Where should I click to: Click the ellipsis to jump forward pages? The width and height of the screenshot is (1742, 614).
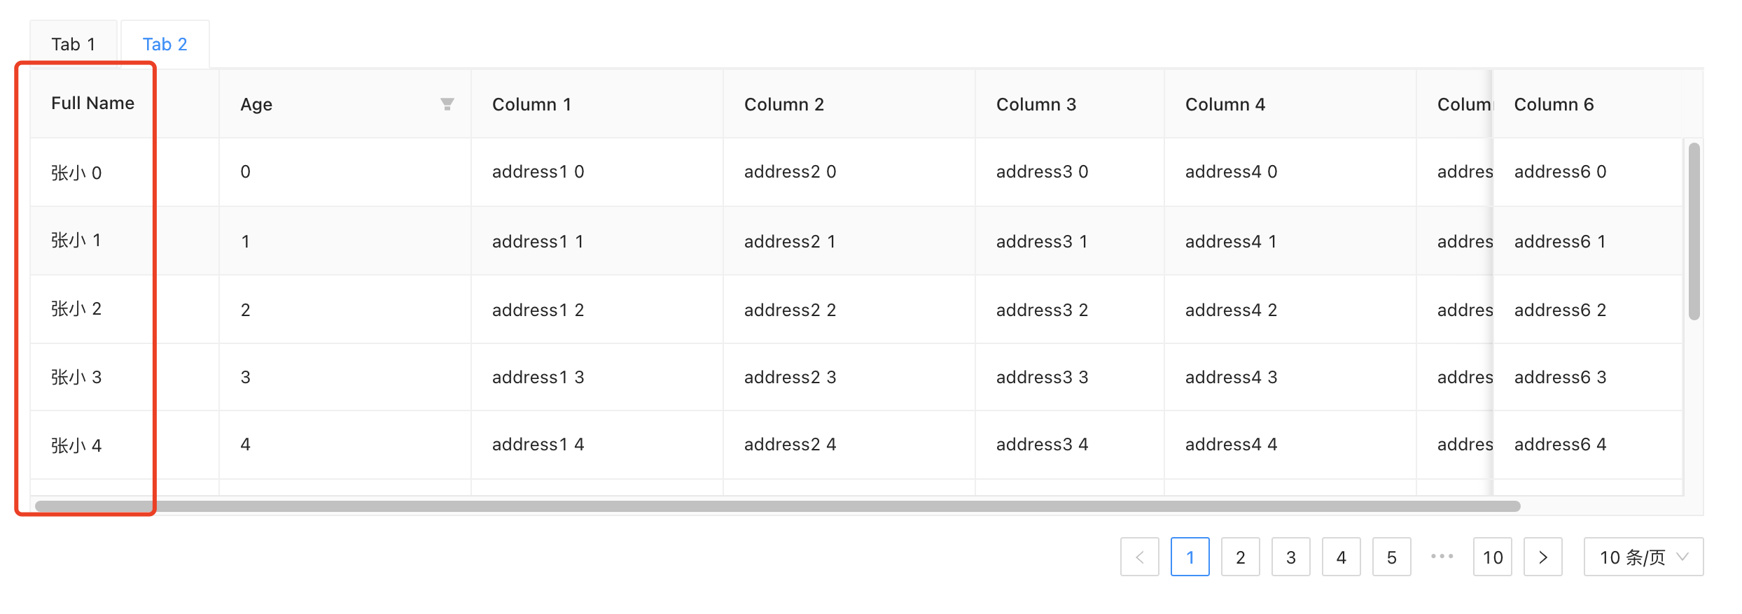1442,557
